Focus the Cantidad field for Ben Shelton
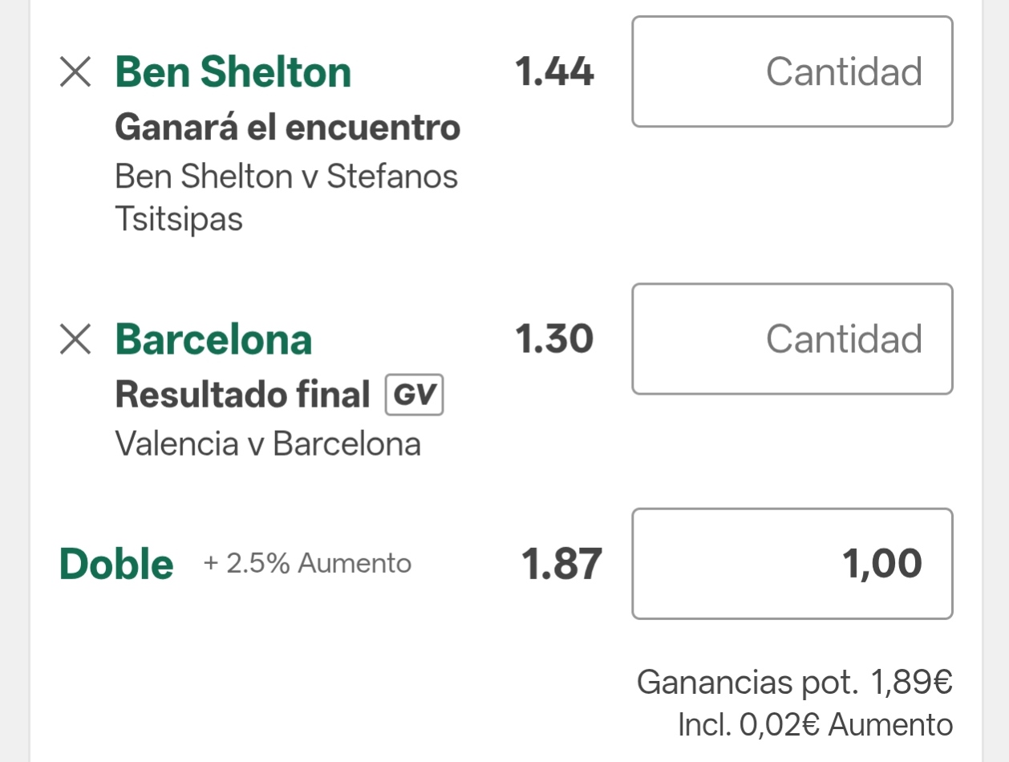The width and height of the screenshot is (1009, 762). click(792, 71)
